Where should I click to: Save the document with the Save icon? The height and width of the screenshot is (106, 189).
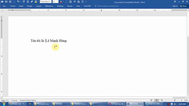[x=6, y=1]
